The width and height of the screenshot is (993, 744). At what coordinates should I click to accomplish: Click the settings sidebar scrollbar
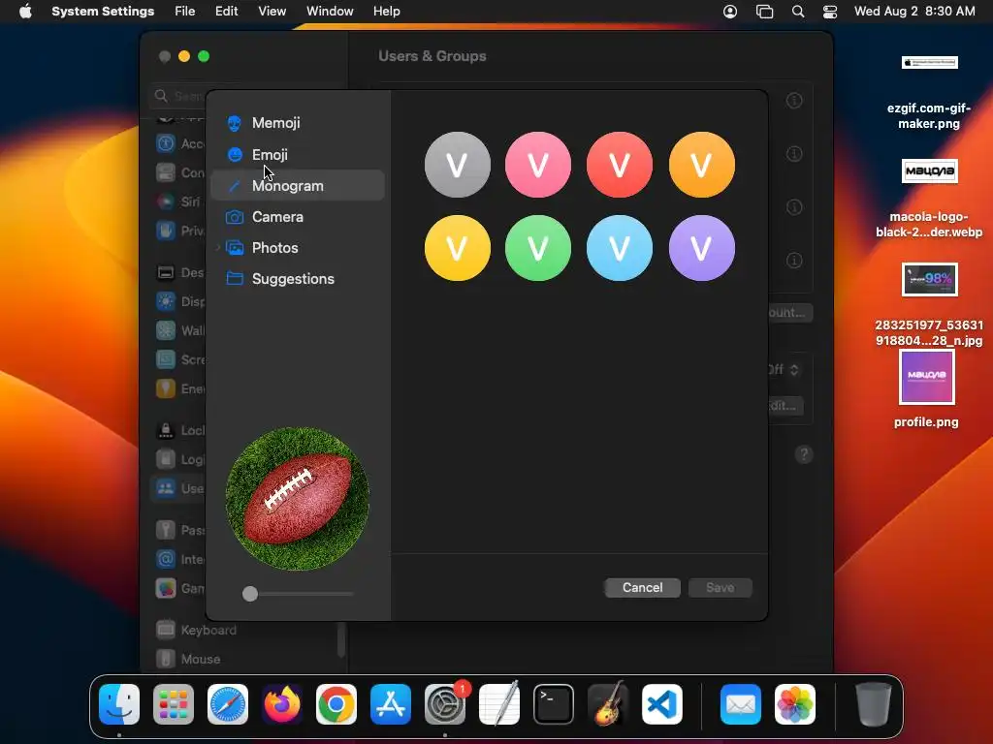pyautogui.click(x=341, y=639)
